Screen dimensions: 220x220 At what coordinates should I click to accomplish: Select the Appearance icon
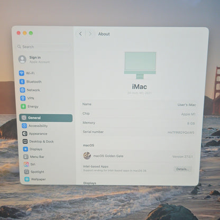tap(25, 133)
